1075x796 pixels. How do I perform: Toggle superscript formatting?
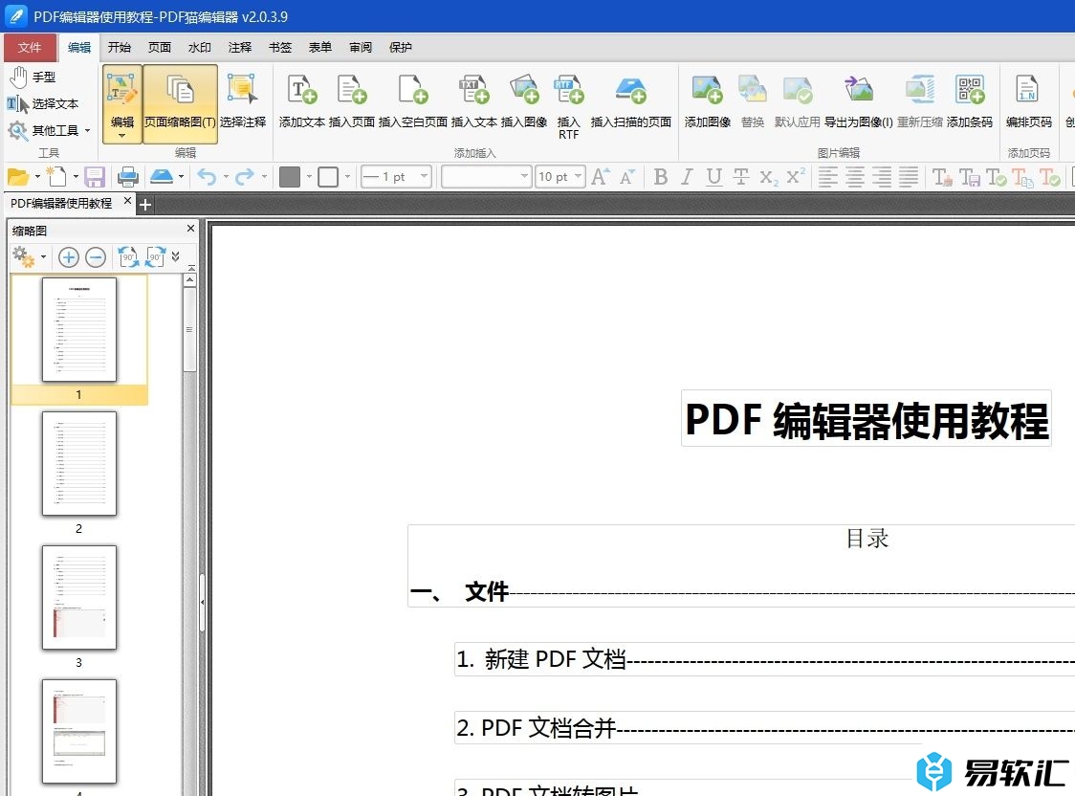pyautogui.click(x=796, y=176)
